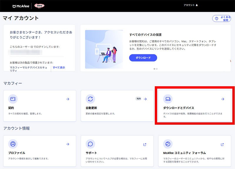Click the user silhouette icon beside アカウント
The width and height of the screenshot is (235, 169).
[x=197, y=5]
